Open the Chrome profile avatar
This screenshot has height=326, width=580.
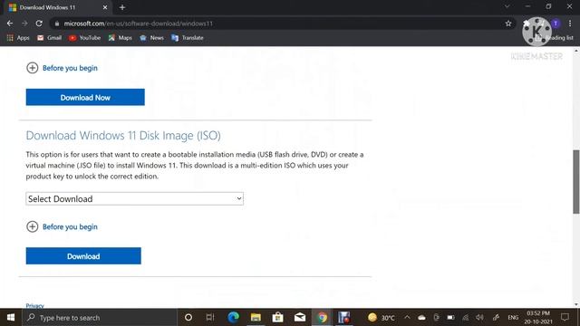[x=556, y=24]
